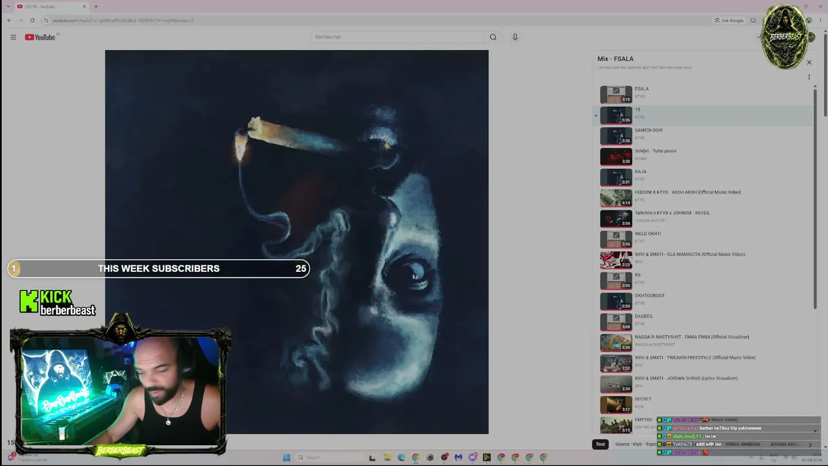828x466 pixels.
Task: Open Malwarebytes from the taskbar
Action: coord(458,458)
